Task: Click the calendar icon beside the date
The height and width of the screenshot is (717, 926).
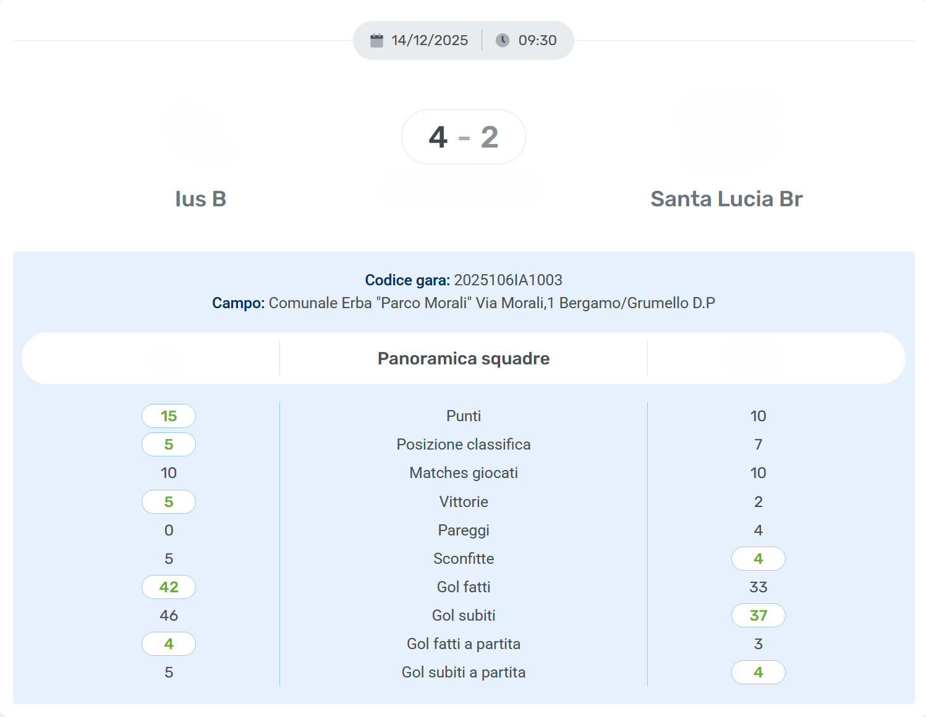Action: point(376,41)
